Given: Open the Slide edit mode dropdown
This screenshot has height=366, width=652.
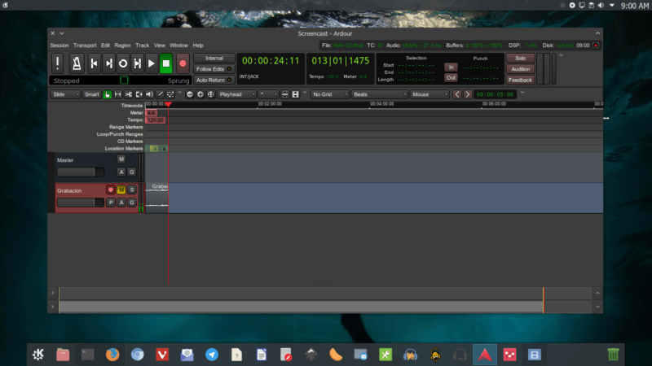Looking at the screenshot, I should tap(65, 94).
